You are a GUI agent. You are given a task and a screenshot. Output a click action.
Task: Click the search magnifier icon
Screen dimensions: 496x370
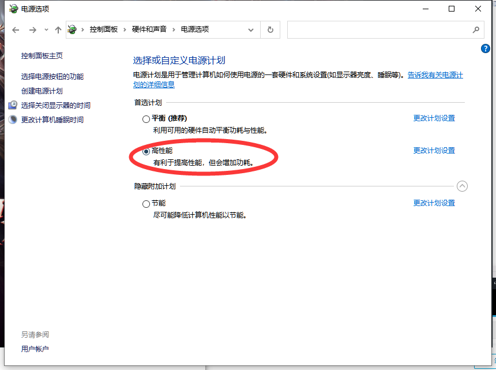point(476,30)
